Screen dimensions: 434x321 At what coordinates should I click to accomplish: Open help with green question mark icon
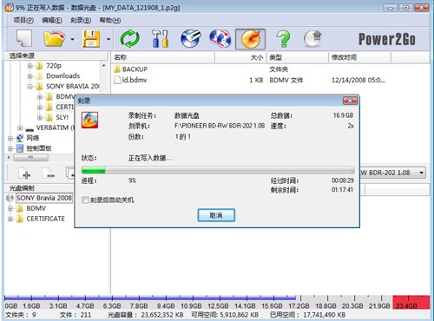[x=283, y=39]
